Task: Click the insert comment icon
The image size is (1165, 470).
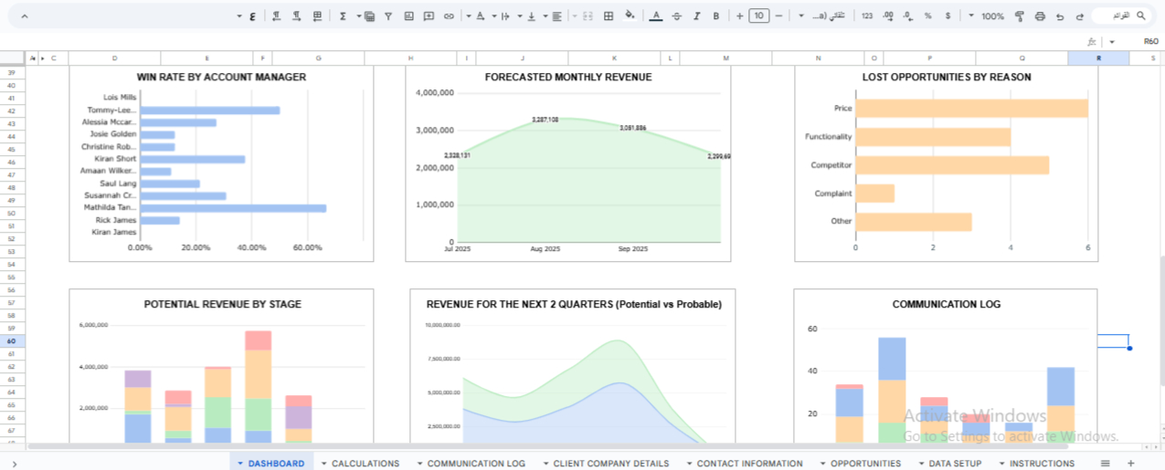Action: [x=429, y=16]
